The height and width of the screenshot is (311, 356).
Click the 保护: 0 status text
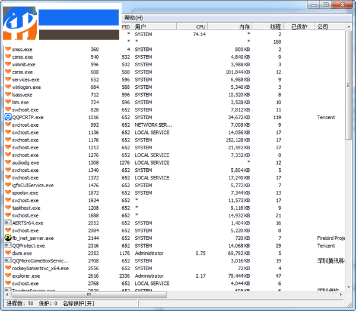pos(47,303)
